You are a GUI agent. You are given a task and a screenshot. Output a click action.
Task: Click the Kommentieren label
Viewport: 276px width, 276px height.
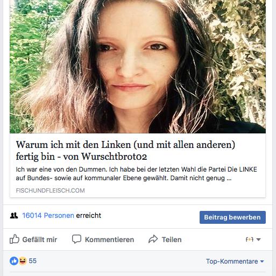(109, 239)
